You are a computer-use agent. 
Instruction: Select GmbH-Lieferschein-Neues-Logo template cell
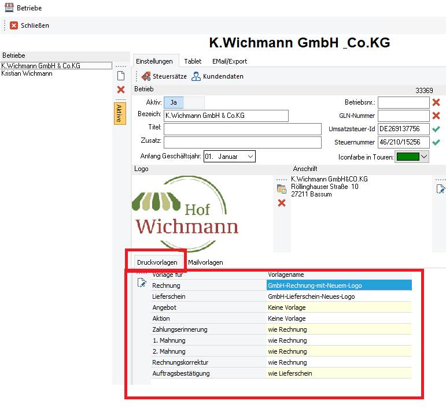339,296
